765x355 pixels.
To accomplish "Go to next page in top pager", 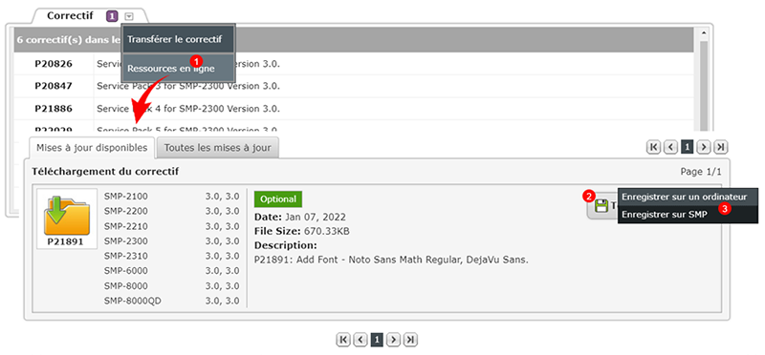I will click(x=704, y=147).
